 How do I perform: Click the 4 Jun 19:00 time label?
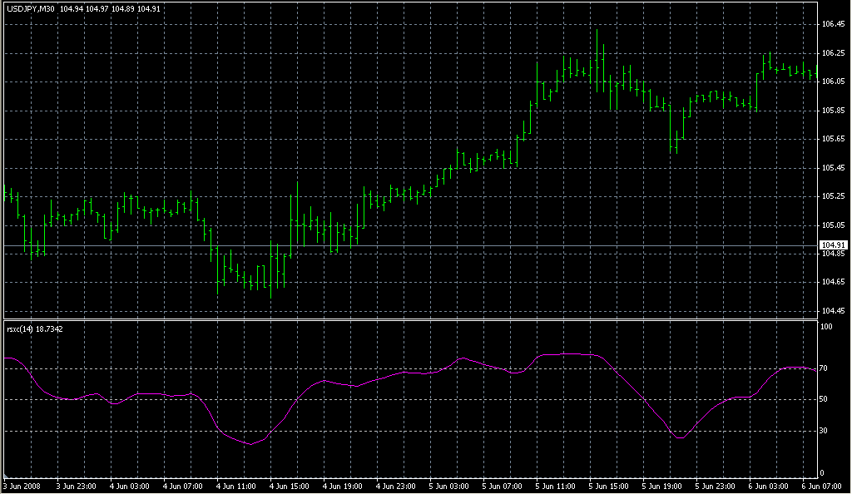coord(343,486)
